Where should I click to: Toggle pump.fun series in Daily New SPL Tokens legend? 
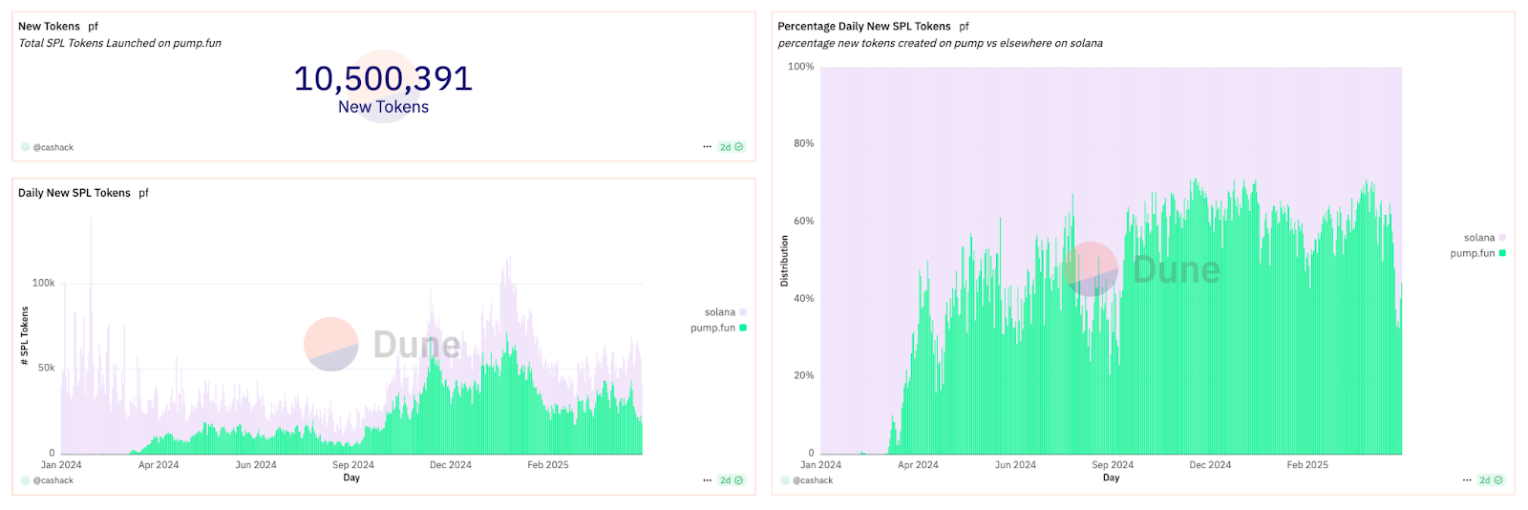(718, 328)
